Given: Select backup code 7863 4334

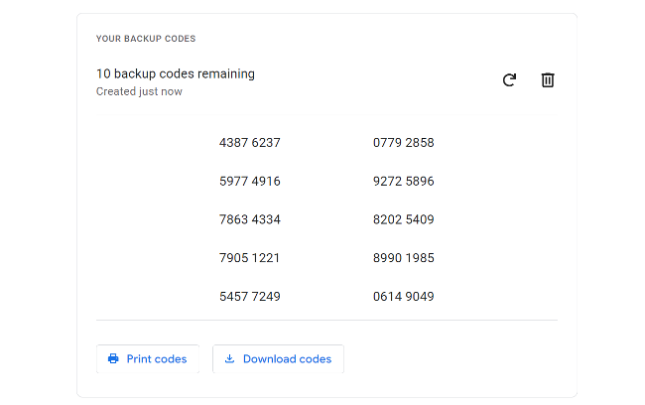Looking at the screenshot, I should coord(250,219).
